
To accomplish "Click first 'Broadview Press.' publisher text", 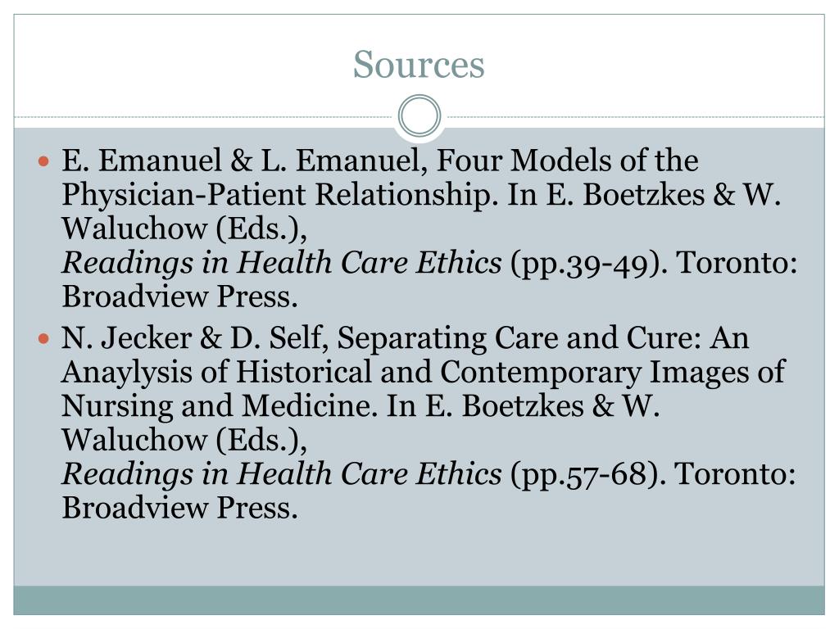I will tap(179, 296).
